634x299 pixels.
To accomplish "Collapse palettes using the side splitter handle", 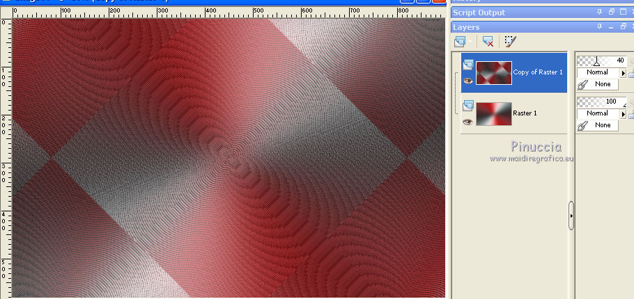I will point(571,216).
